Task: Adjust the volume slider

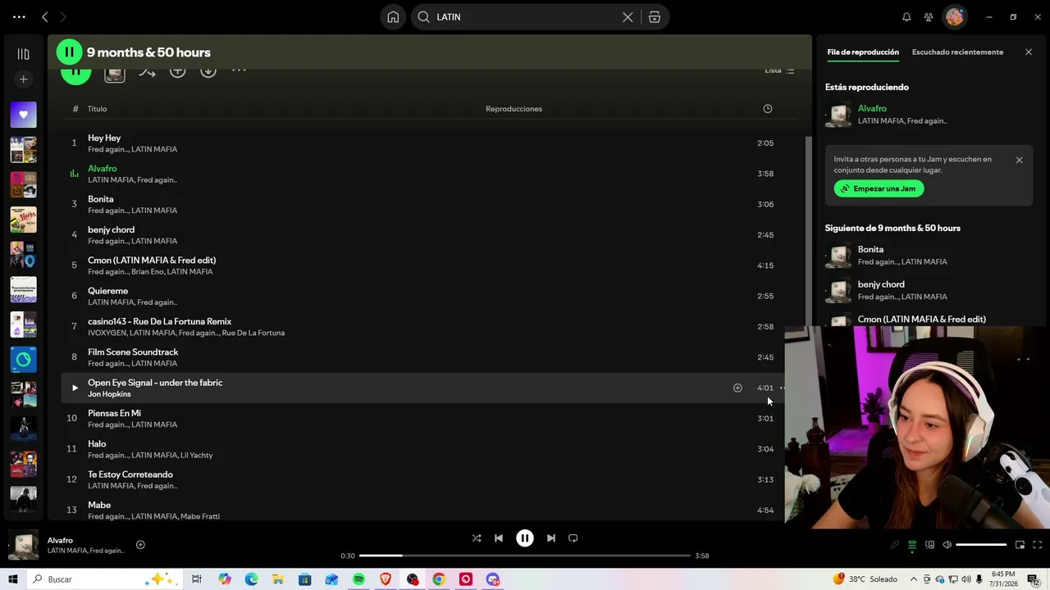Action: (x=981, y=545)
